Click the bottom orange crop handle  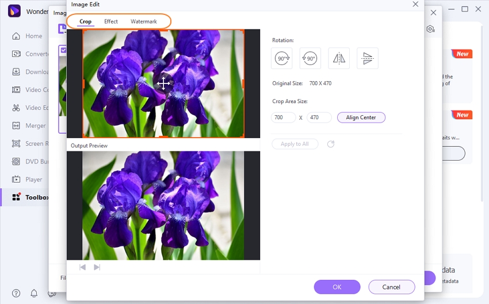[163, 136]
